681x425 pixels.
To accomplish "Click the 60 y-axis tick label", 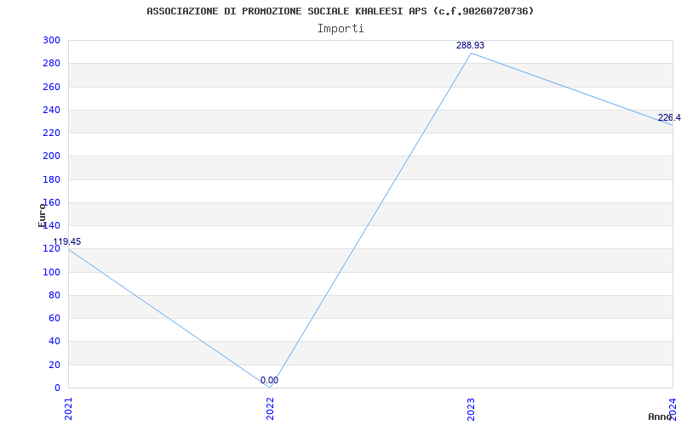I will tap(54, 318).
